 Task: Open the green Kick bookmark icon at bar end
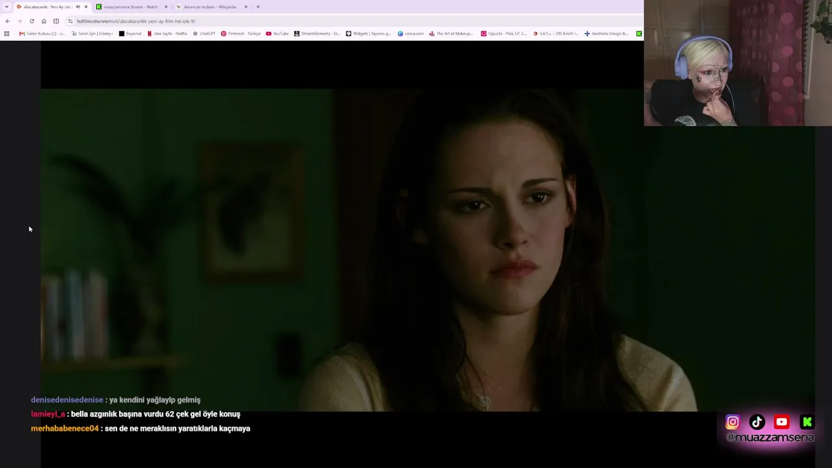[639, 33]
